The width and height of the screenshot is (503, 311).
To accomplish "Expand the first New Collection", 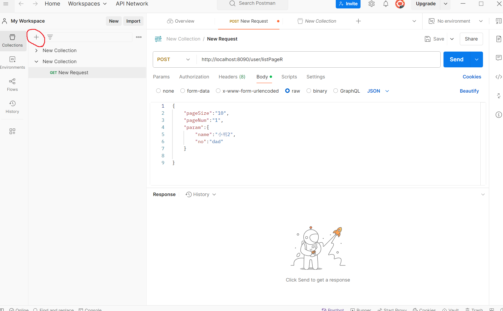I will [x=36, y=51].
